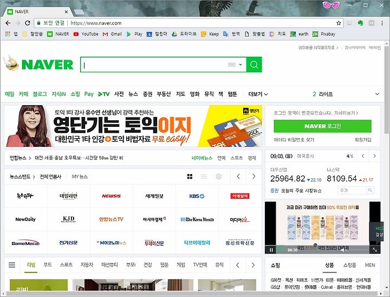Go back with the browser back arrow
This screenshot has height=297, width=390.
8,23
